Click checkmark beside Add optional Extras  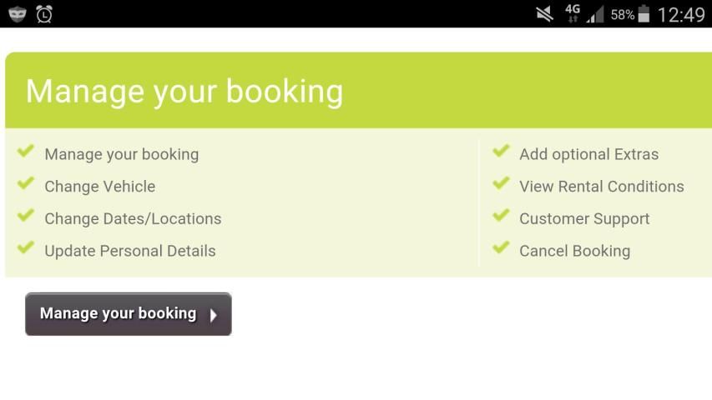click(501, 152)
